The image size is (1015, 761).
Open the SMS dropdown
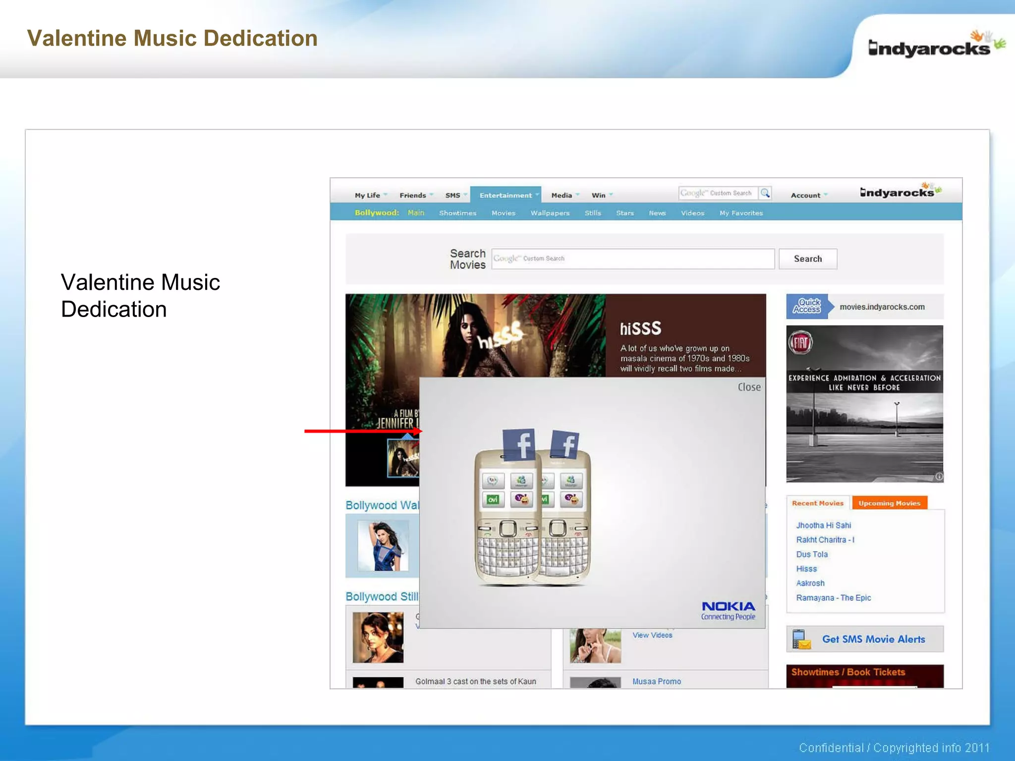[456, 195]
